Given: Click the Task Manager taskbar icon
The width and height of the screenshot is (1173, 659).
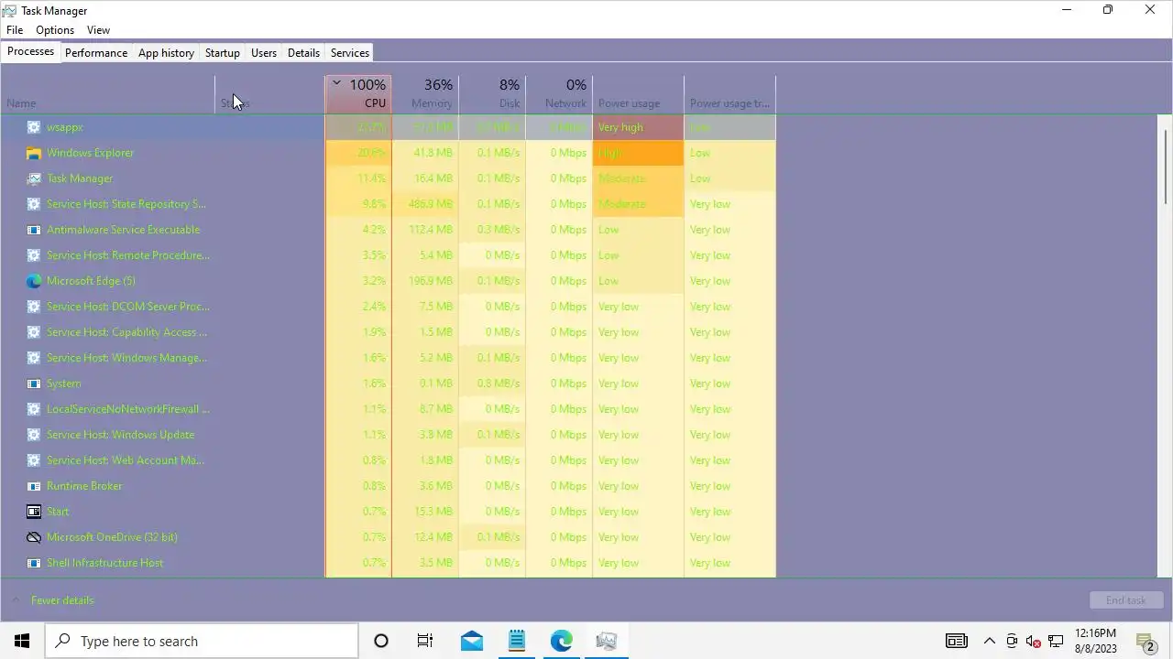Looking at the screenshot, I should point(606,641).
